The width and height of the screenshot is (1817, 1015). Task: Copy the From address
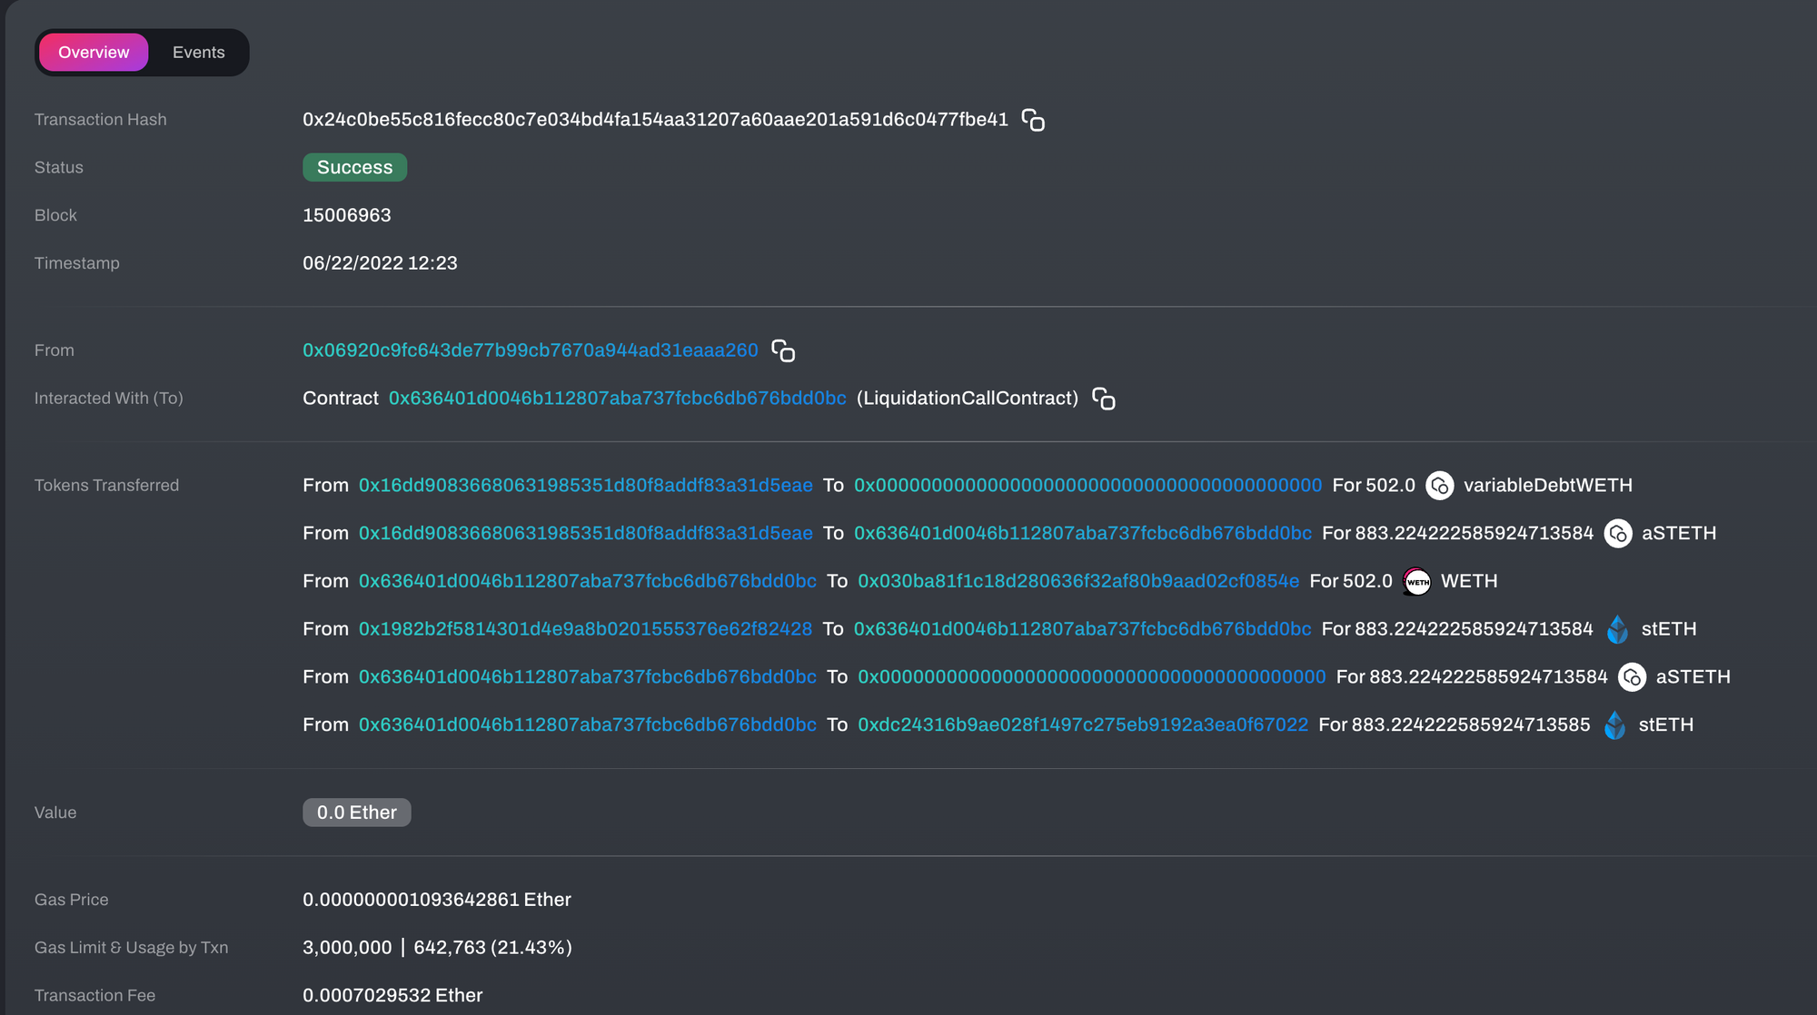[x=783, y=350]
